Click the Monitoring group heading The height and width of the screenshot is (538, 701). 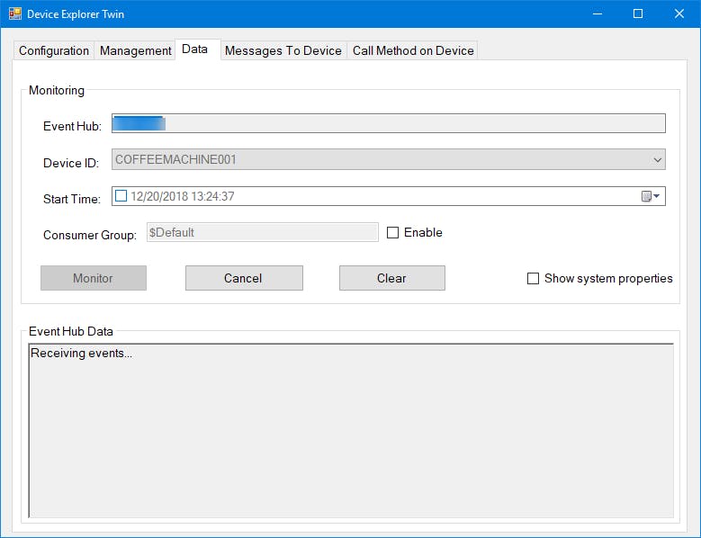coord(57,90)
